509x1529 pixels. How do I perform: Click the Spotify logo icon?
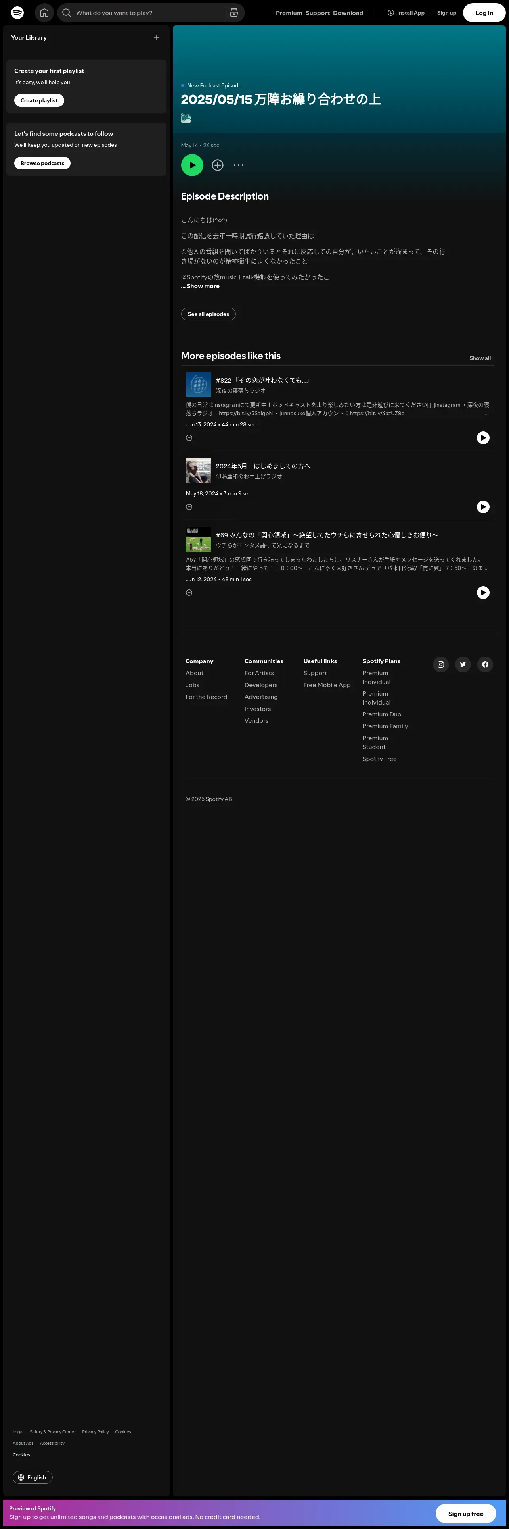point(18,12)
